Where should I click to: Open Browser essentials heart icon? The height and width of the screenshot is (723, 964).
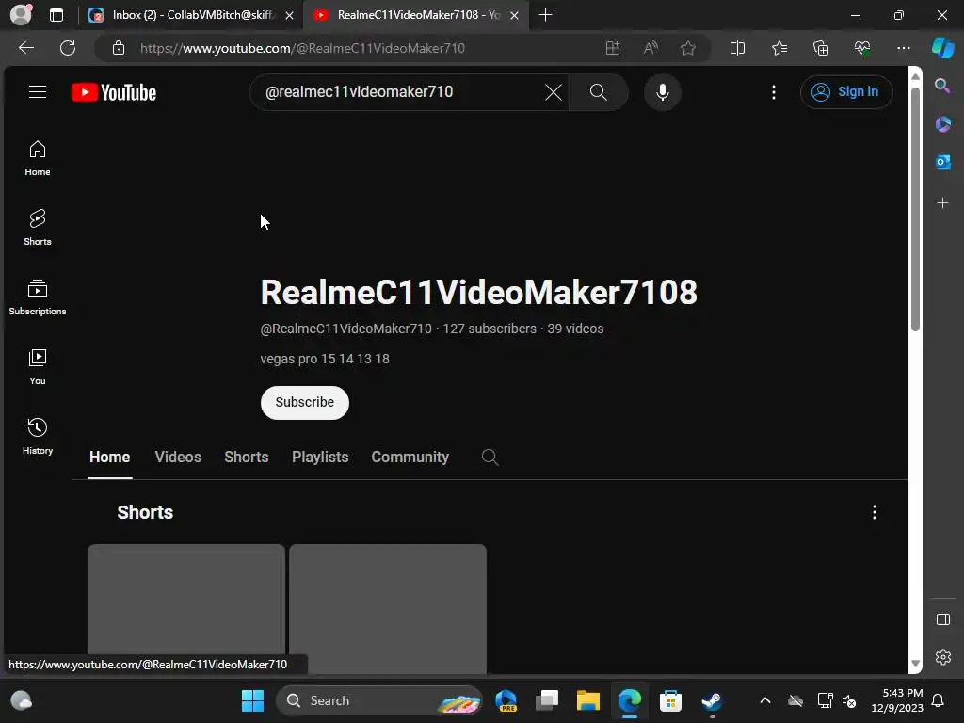[862, 48]
